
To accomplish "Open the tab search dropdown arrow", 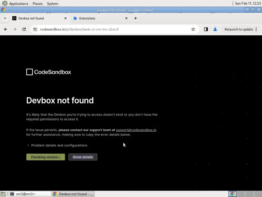I will tap(5, 18).
